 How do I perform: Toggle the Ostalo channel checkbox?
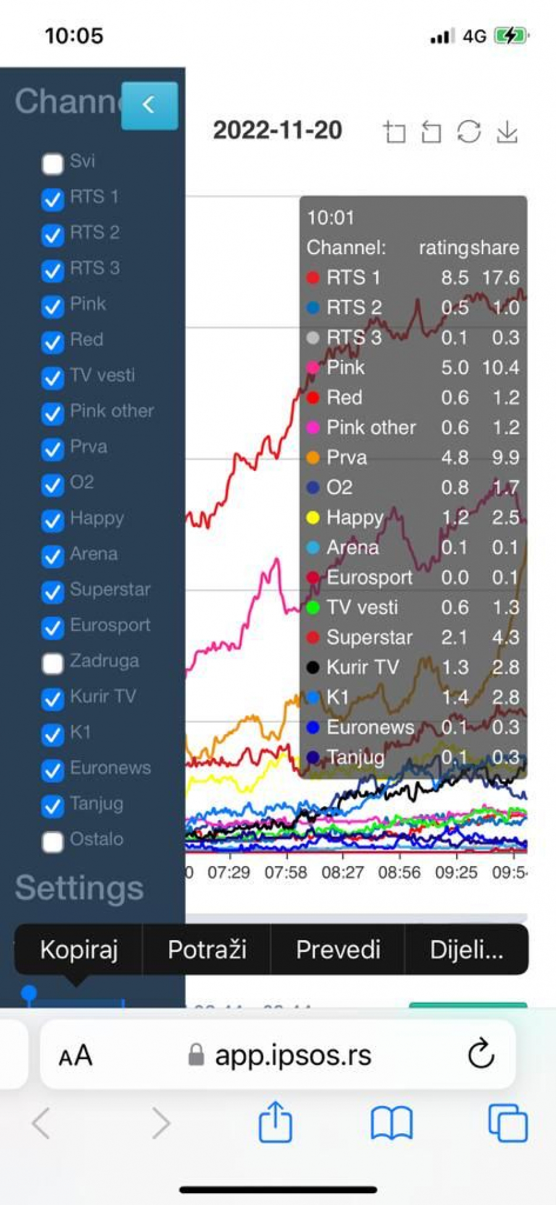click(53, 841)
